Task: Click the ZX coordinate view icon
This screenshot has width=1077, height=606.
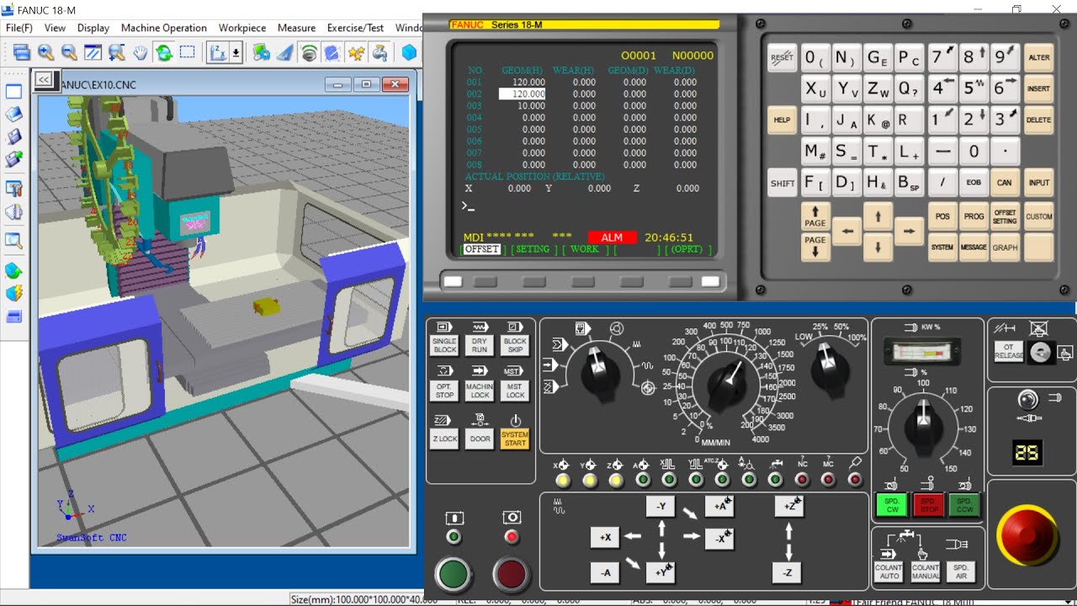Action: coord(218,53)
